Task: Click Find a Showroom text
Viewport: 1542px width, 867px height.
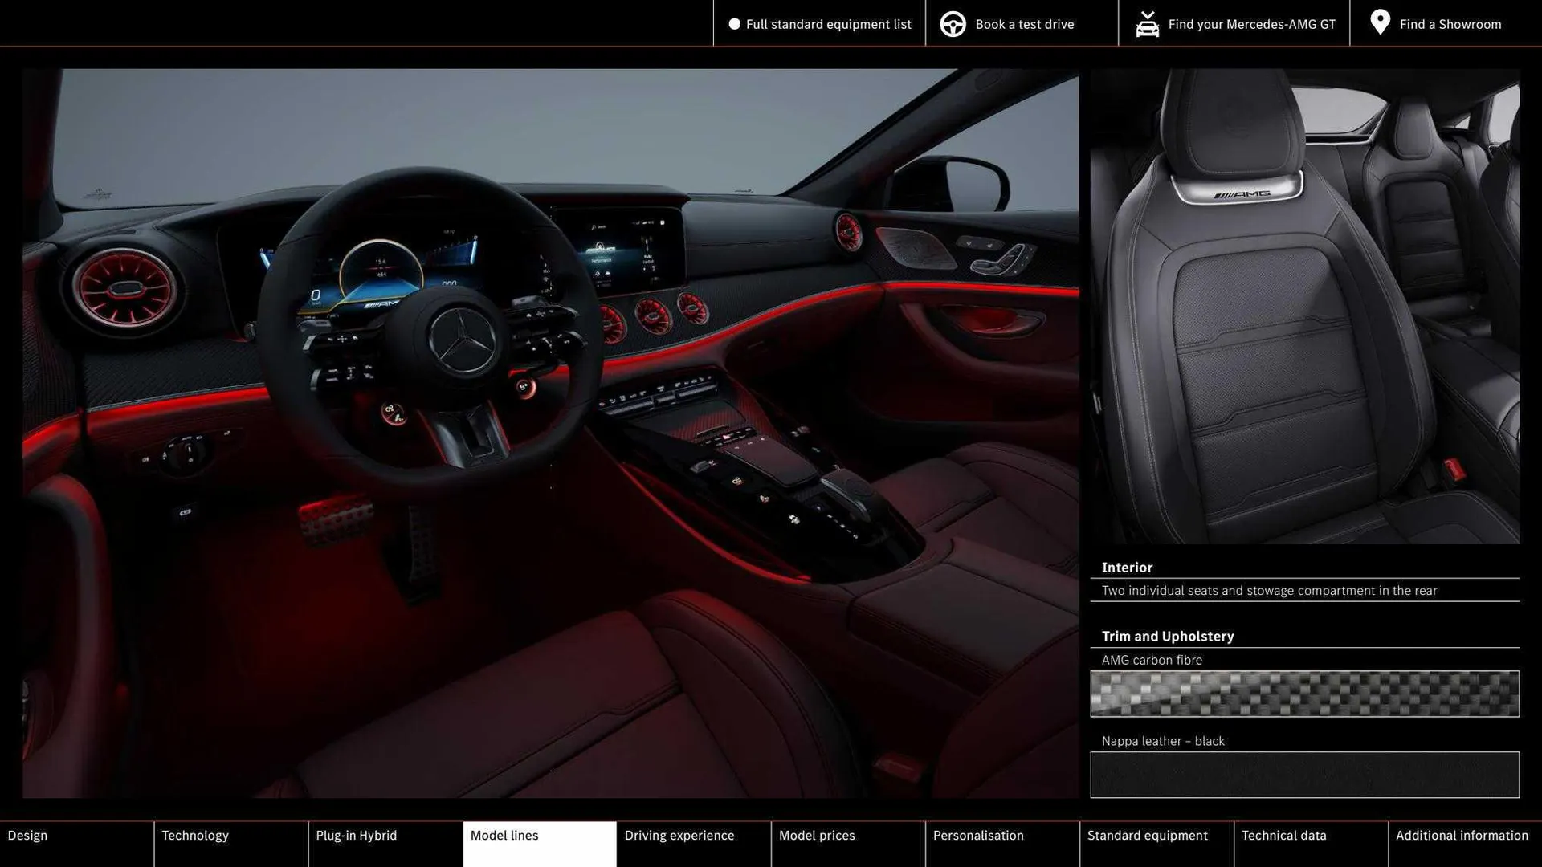Action: (1450, 24)
